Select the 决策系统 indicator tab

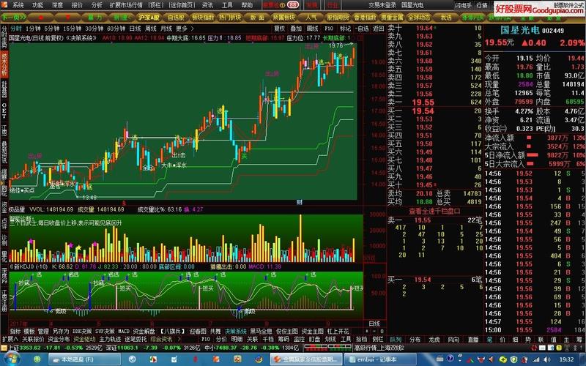[235, 331]
